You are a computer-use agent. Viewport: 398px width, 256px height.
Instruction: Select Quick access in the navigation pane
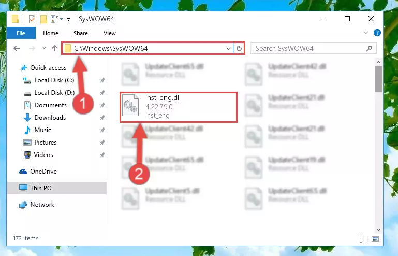point(43,68)
